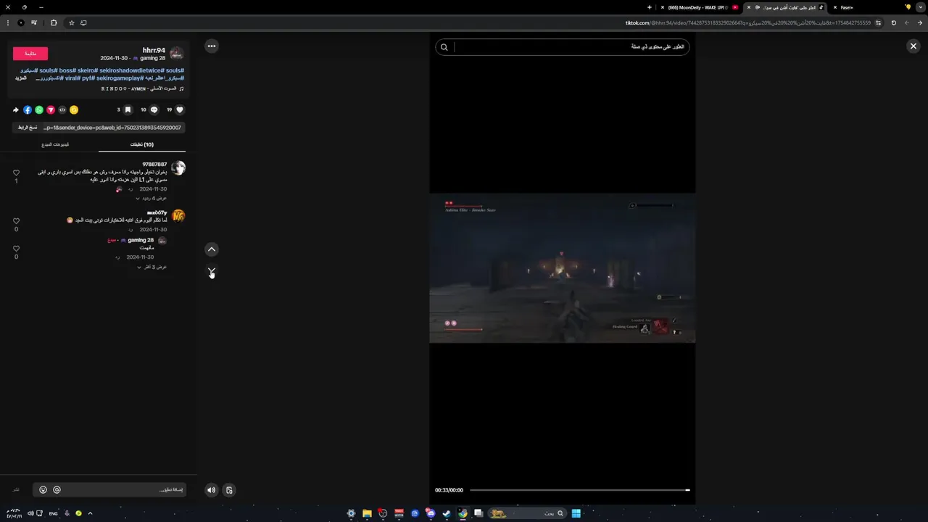Insert a mention with the @ icon
The width and height of the screenshot is (928, 522).
pyautogui.click(x=57, y=490)
